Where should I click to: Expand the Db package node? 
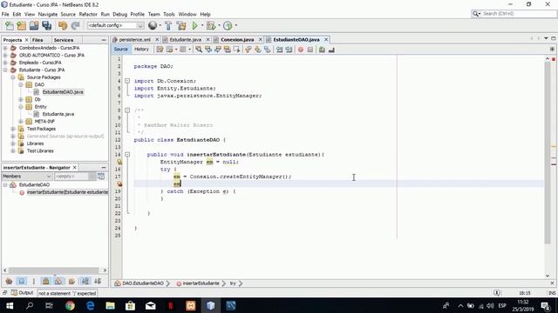tap(21, 99)
